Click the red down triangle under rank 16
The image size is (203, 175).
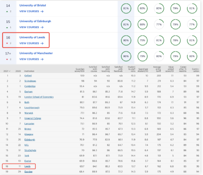click(x=7, y=43)
